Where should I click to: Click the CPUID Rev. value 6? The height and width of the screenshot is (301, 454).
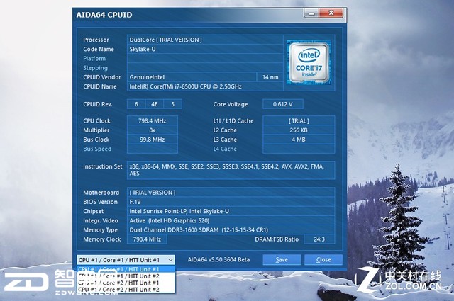[136, 104]
